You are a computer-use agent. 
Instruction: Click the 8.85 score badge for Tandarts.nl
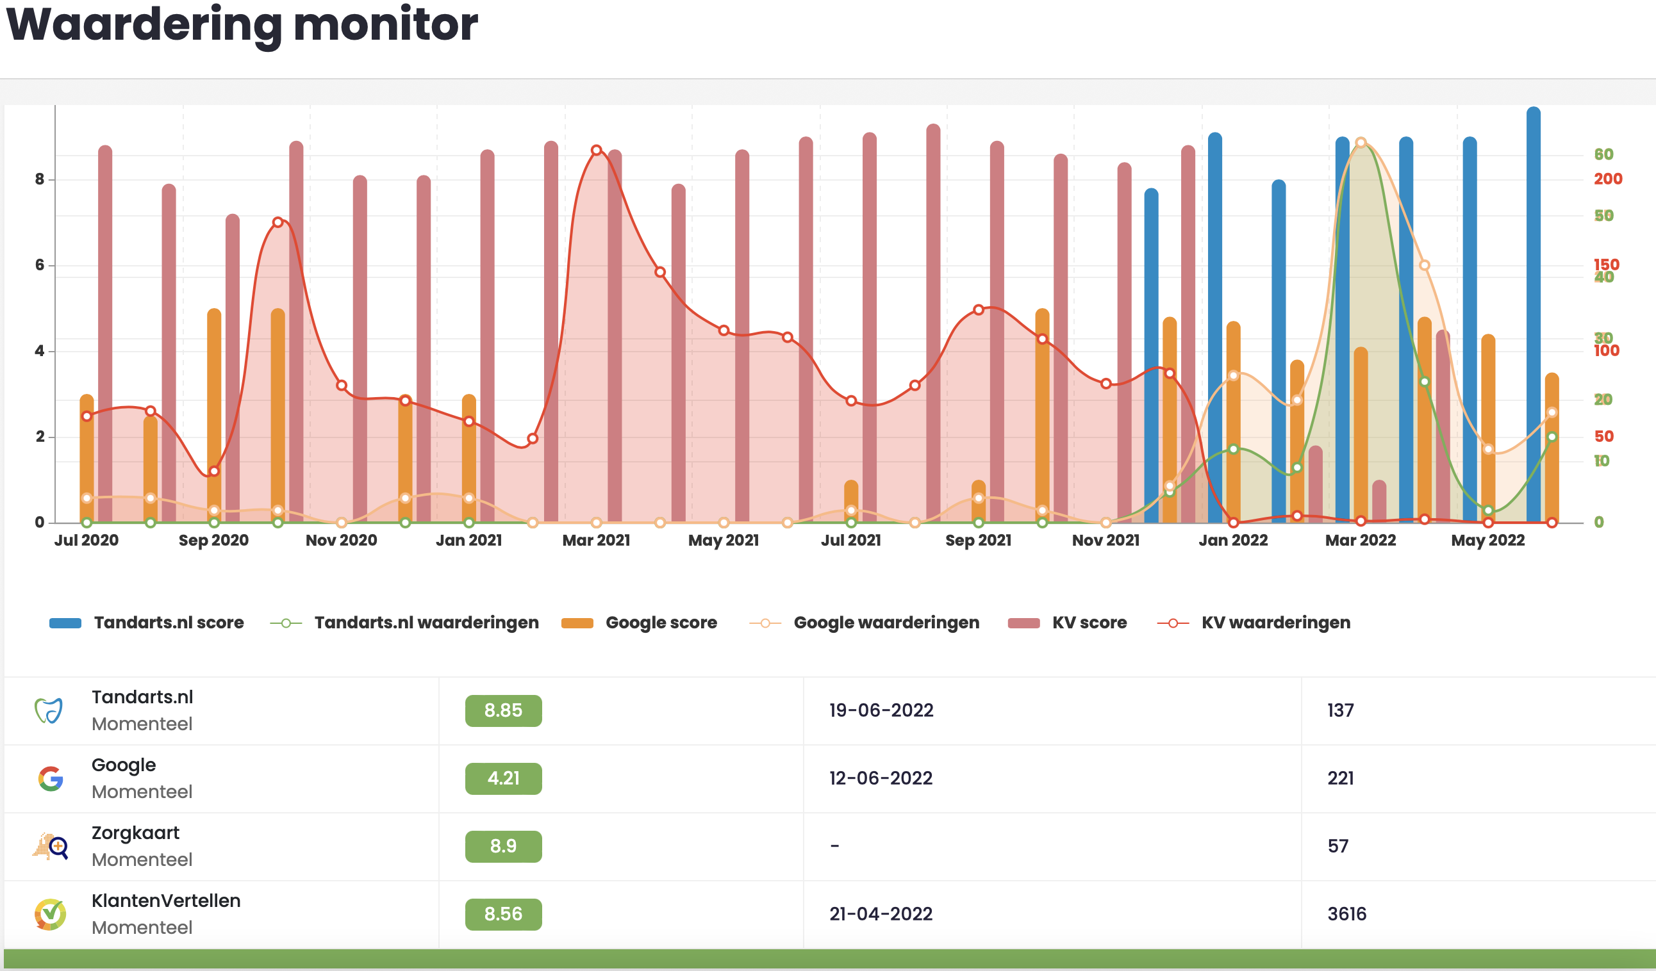point(503,711)
